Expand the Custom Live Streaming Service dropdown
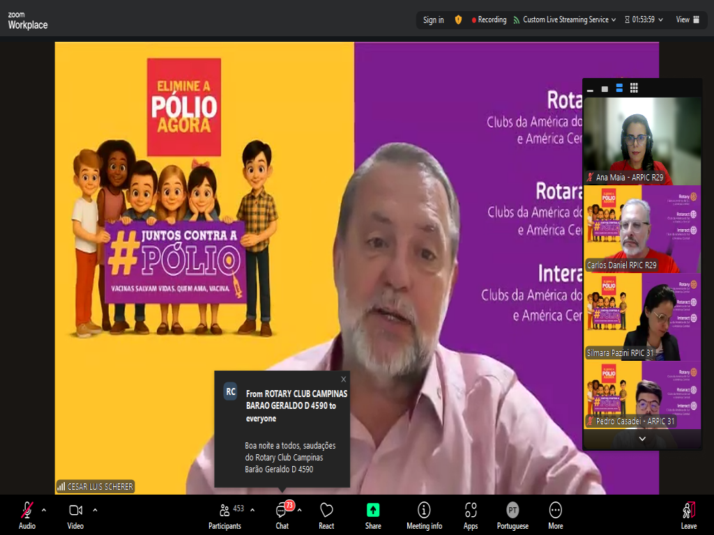This screenshot has width=714, height=535. click(614, 20)
